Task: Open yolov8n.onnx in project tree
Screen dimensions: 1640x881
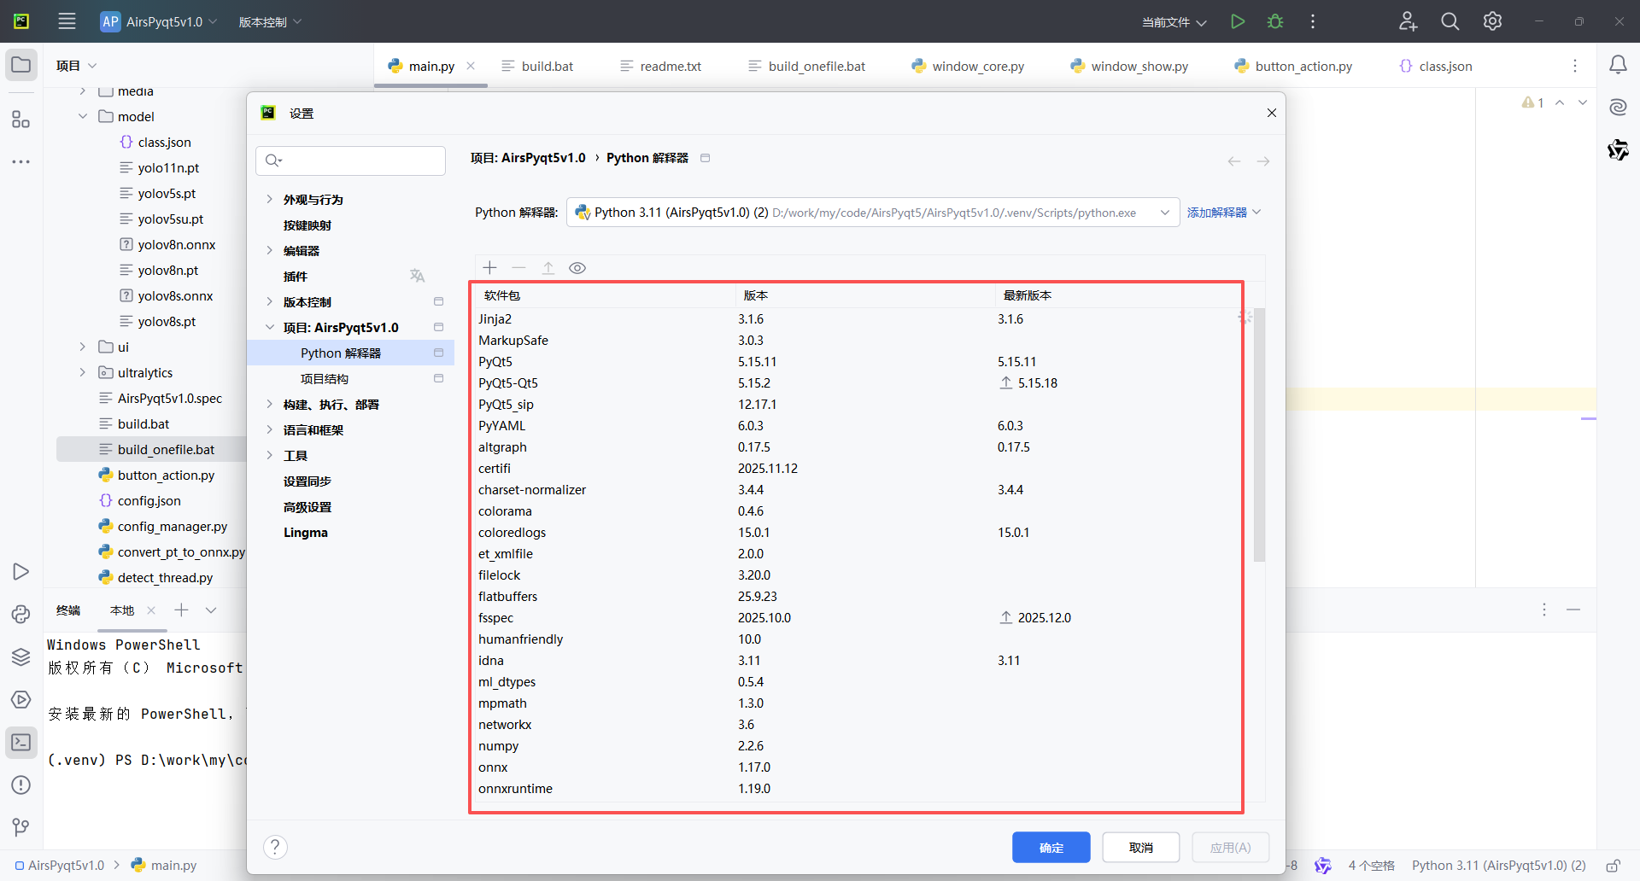Action: (177, 245)
